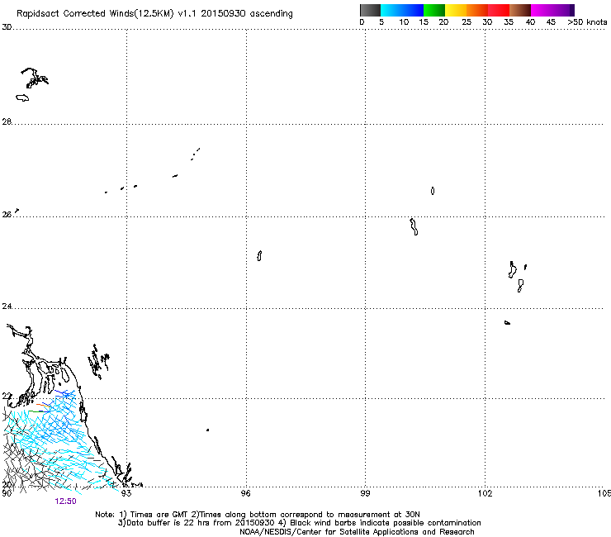Click the '45' label under the color bar
The height and width of the screenshot is (537, 611).
tap(551, 22)
